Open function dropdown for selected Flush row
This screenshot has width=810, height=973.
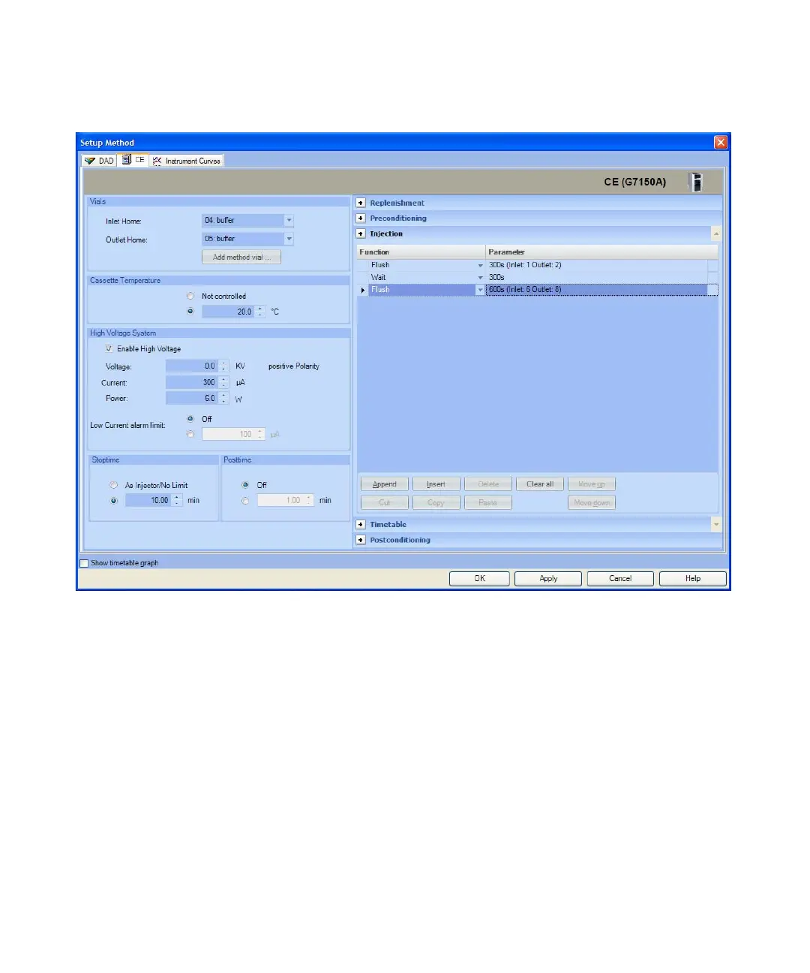pos(481,290)
